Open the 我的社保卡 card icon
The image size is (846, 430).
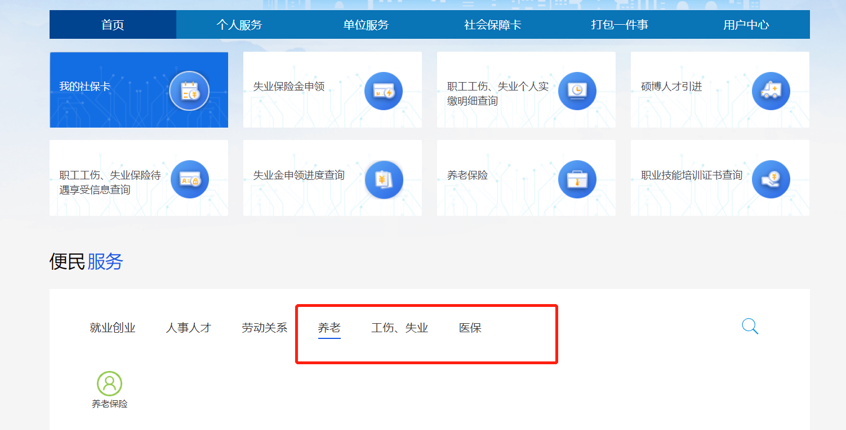(x=189, y=90)
